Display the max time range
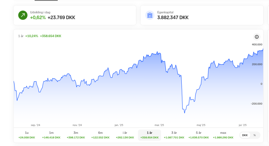The image size is (269, 146). [223, 135]
